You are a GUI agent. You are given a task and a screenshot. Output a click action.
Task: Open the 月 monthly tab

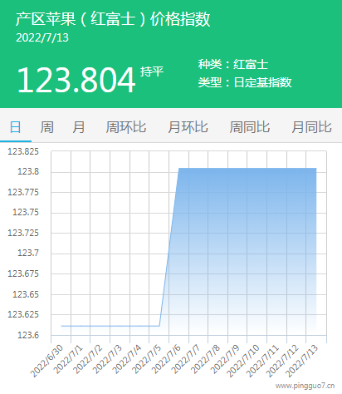[x=79, y=127]
